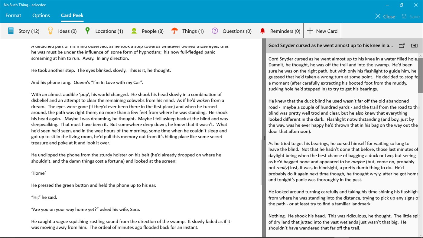Click the Close X icon
This screenshot has height=238, width=423.
click(x=378, y=16)
